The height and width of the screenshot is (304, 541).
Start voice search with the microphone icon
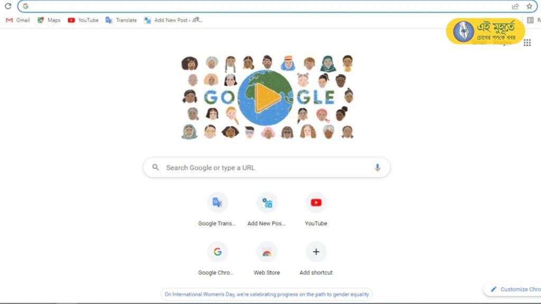click(377, 168)
